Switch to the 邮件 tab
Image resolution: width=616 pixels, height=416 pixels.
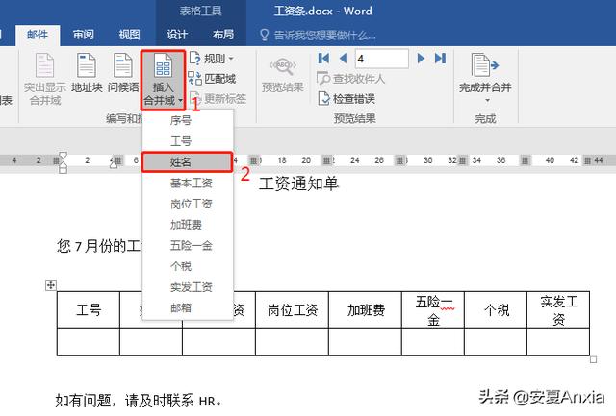(x=38, y=35)
